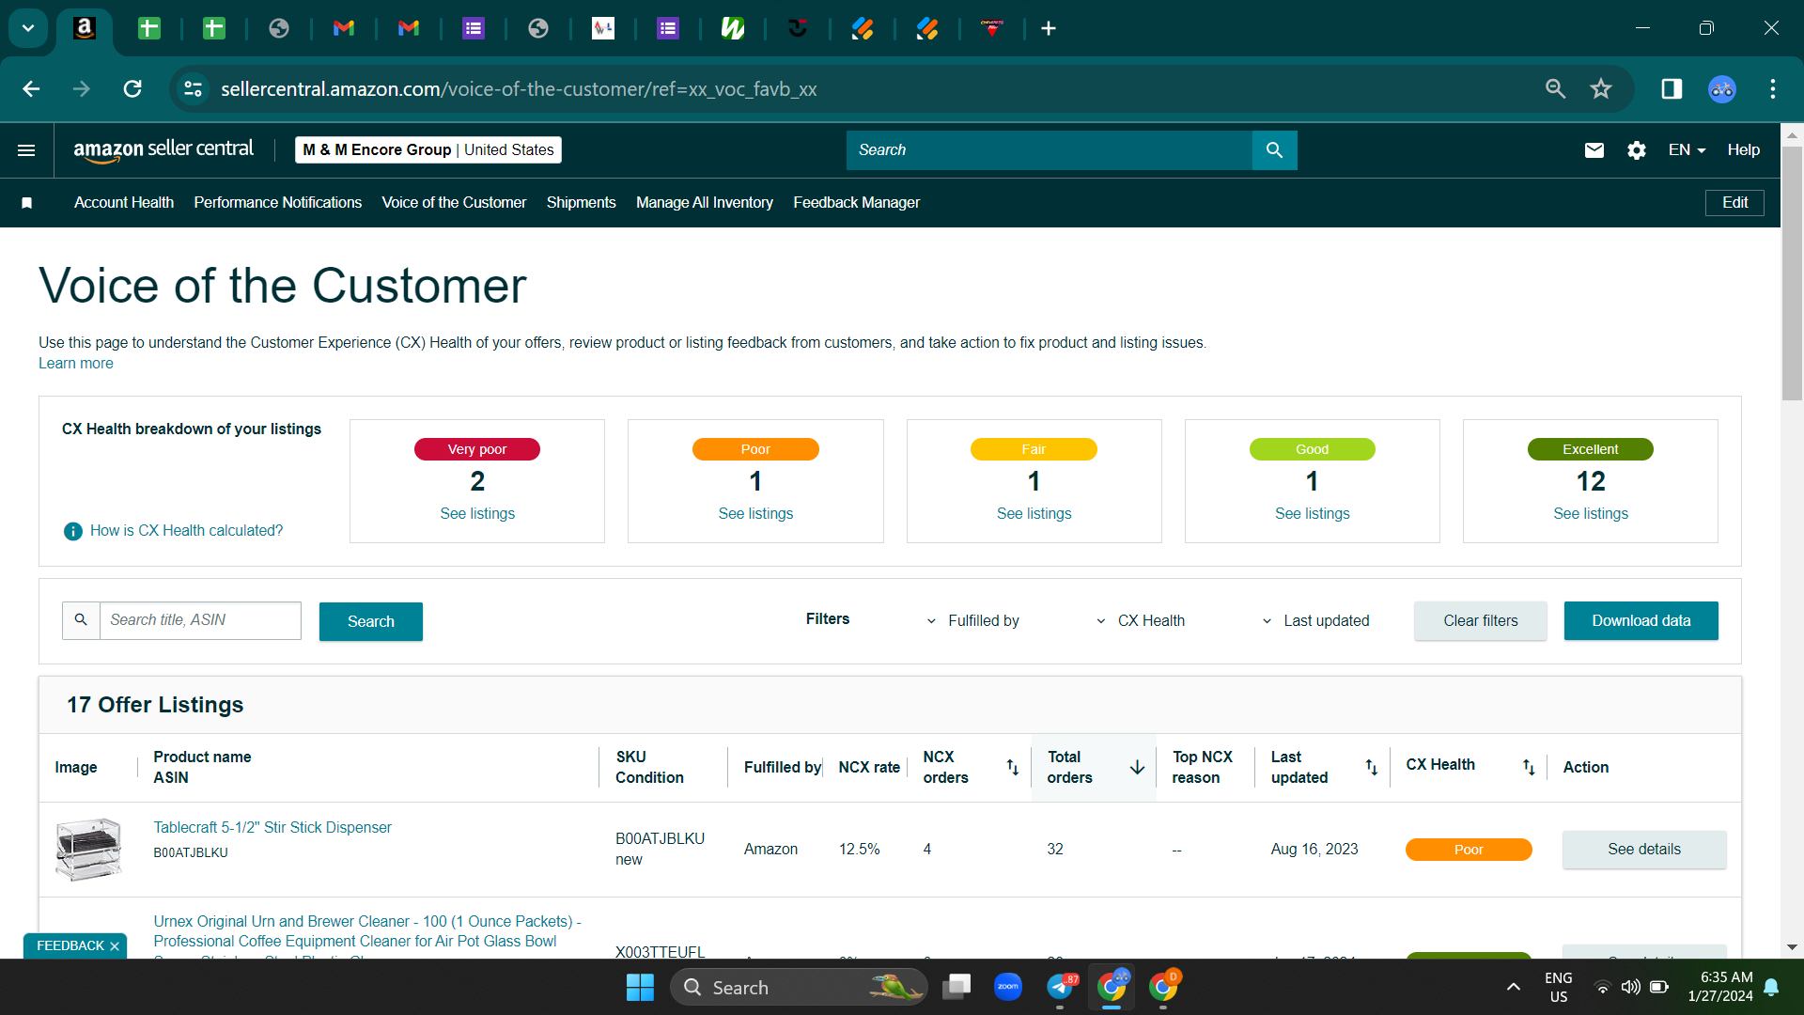See listings under Good
Image resolution: width=1804 pixels, height=1015 pixels.
(x=1313, y=513)
